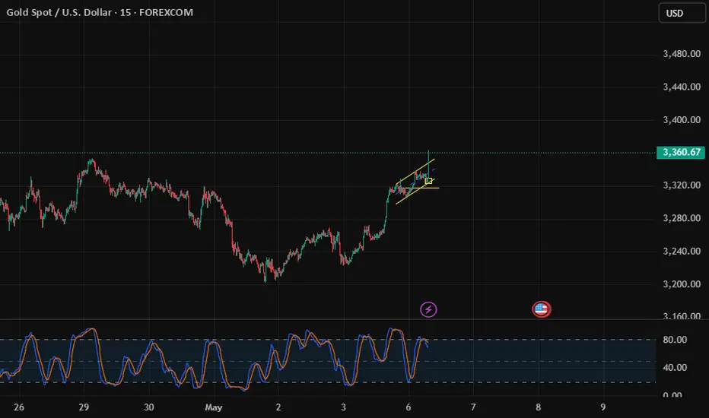
Task: Click the date label 8 on time axis
Action: pos(538,407)
